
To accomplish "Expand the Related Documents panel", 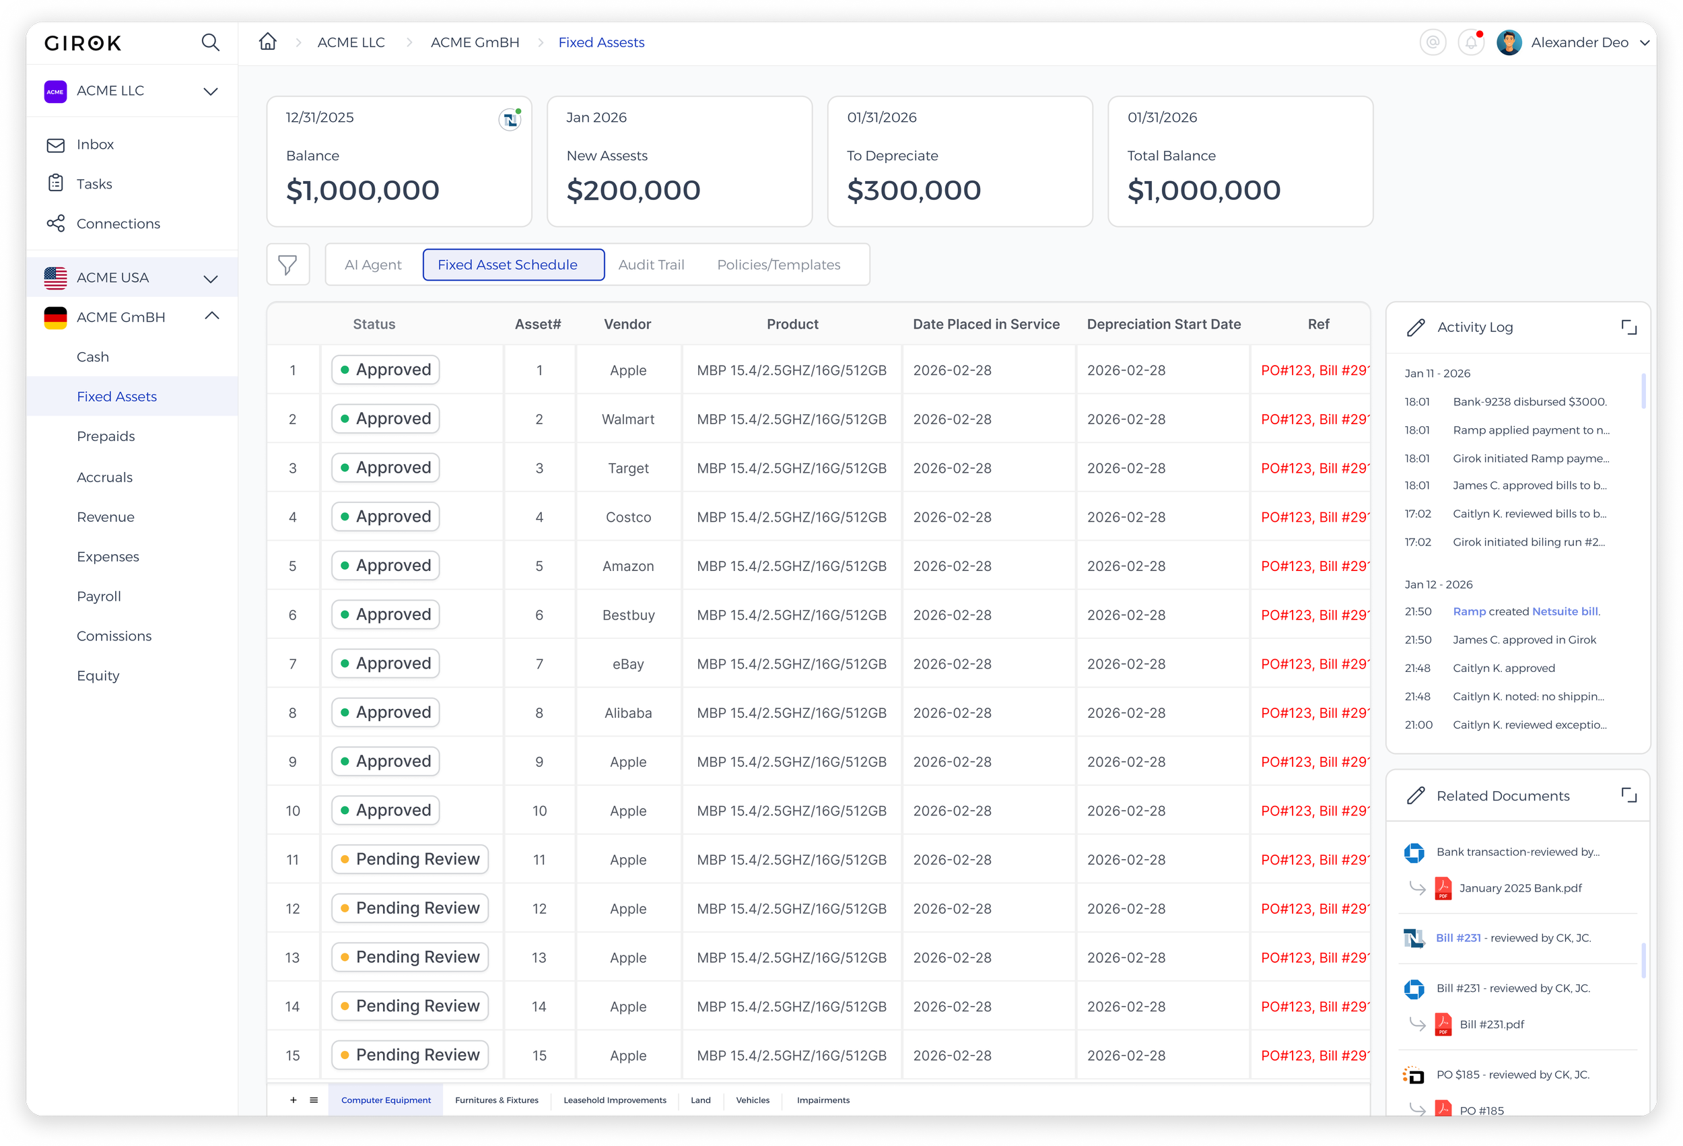I will pos(1628,795).
